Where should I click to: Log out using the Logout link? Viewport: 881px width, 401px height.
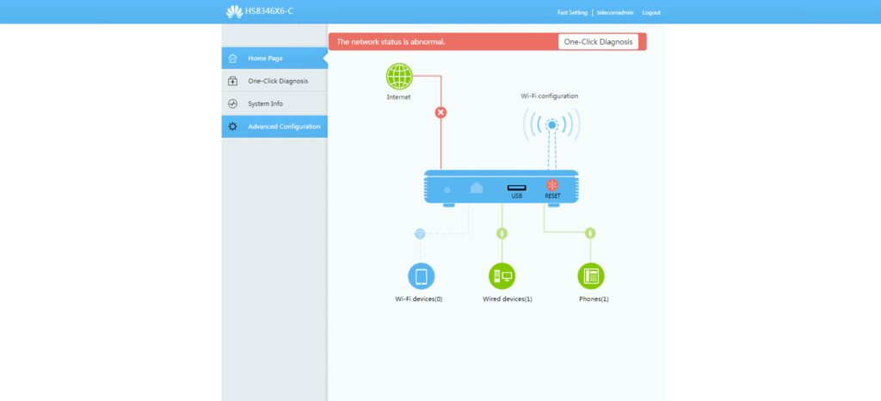click(651, 13)
